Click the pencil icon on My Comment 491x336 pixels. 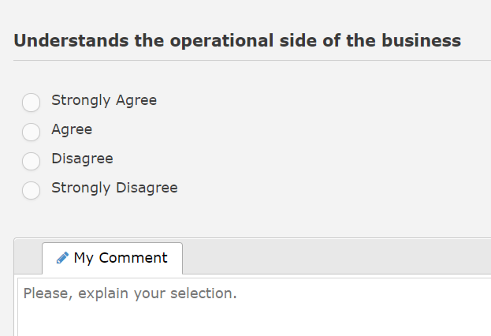[62, 258]
